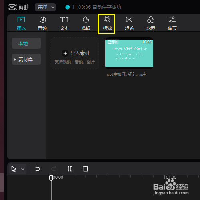This screenshot has width=200, height=200.
Task: Select the 本地 (Local) sidebar item
Action: click(26, 43)
